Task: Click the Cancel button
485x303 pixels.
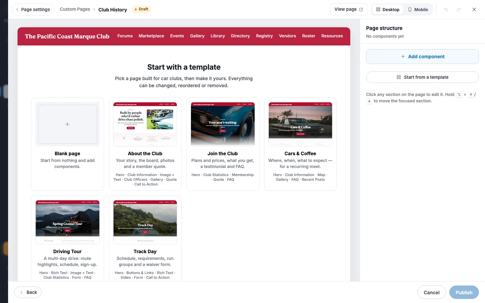Action: click(x=431, y=292)
